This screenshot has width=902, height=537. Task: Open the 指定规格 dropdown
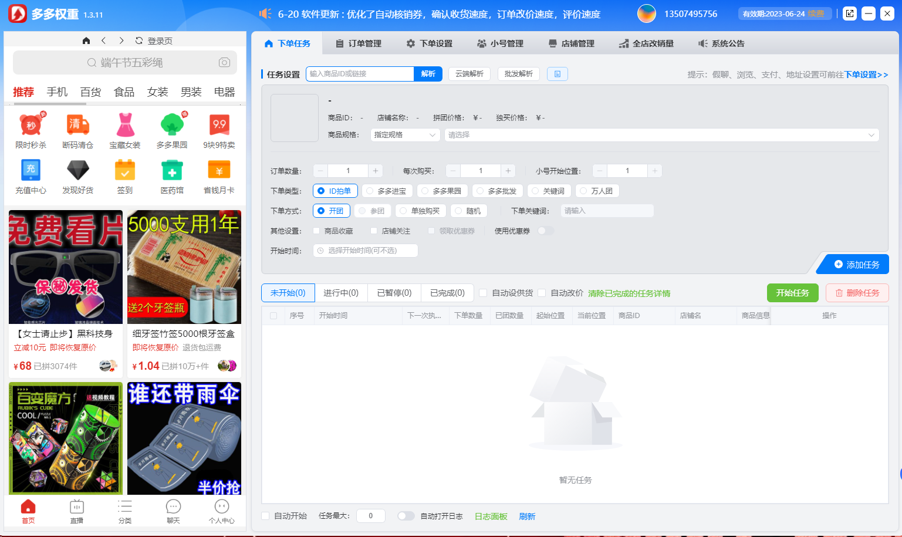point(405,135)
